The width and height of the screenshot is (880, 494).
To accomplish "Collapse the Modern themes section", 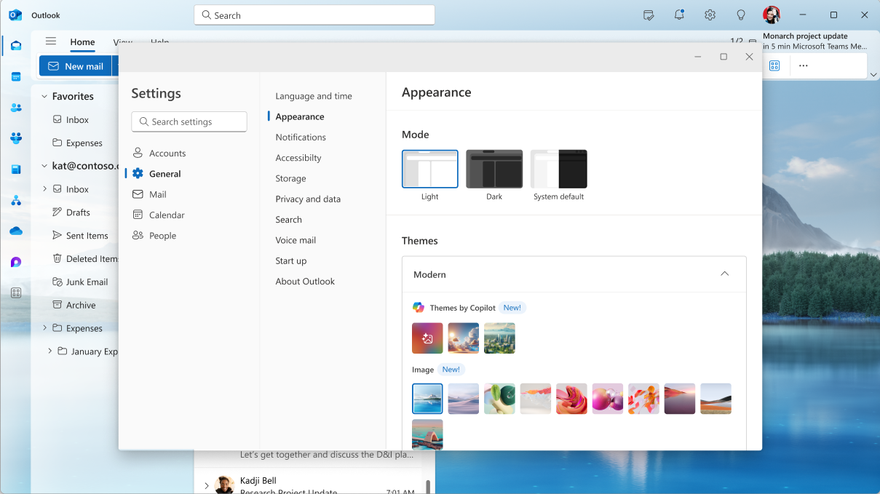I will [724, 274].
